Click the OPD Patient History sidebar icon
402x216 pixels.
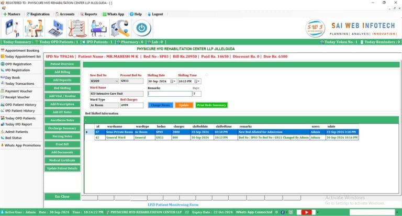click(3, 105)
